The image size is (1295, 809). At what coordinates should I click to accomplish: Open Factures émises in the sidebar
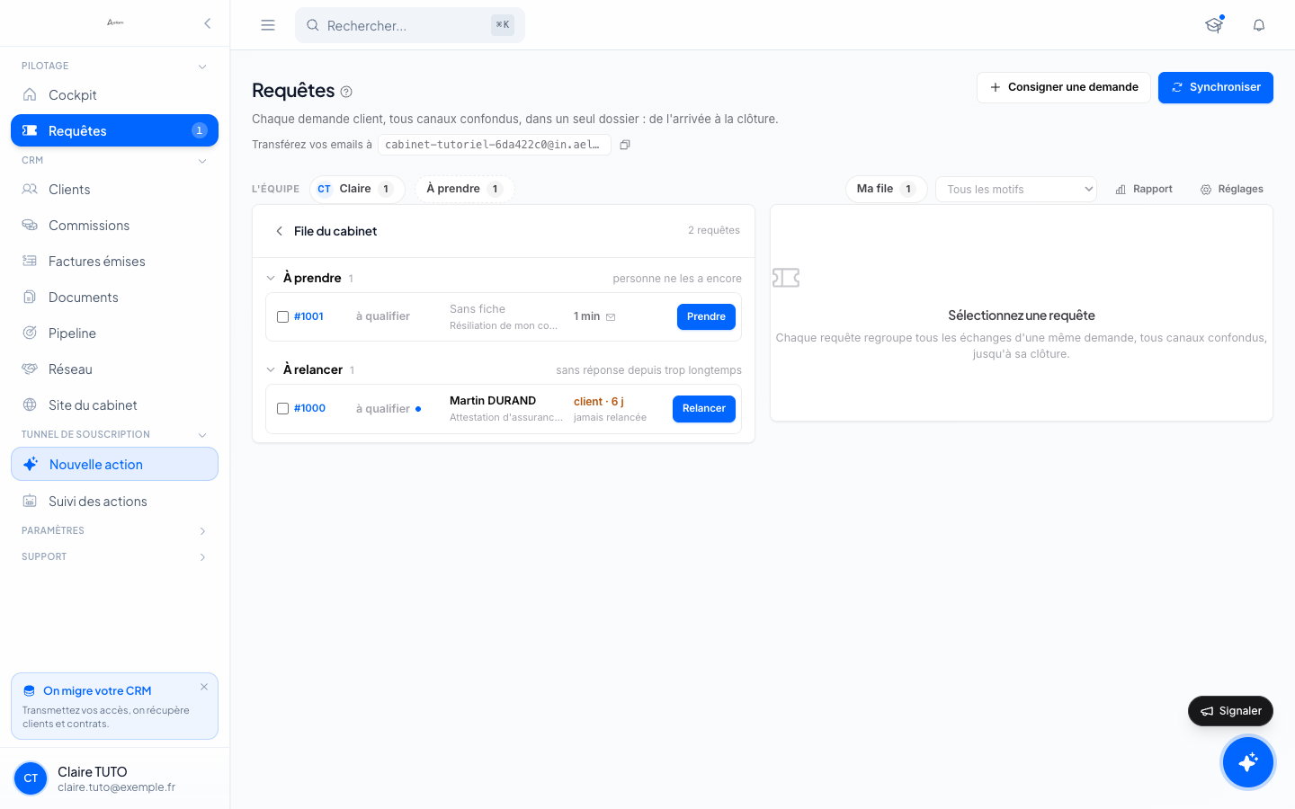click(114, 262)
